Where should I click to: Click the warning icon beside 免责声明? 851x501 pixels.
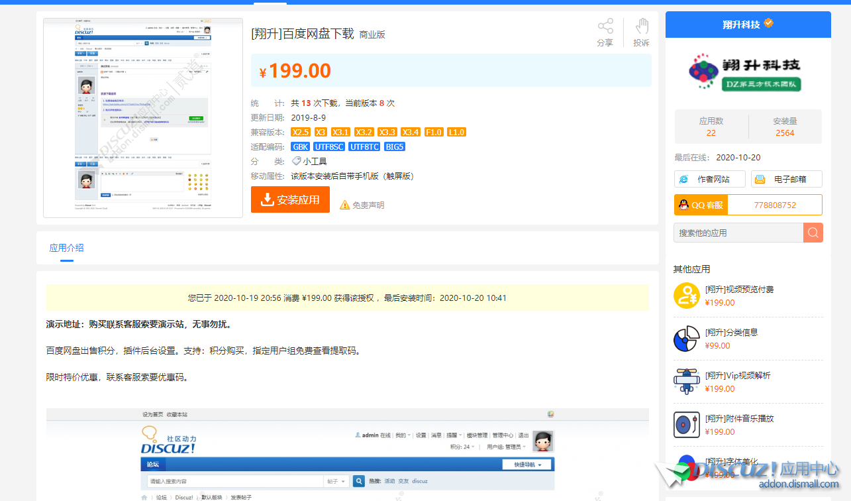point(344,205)
